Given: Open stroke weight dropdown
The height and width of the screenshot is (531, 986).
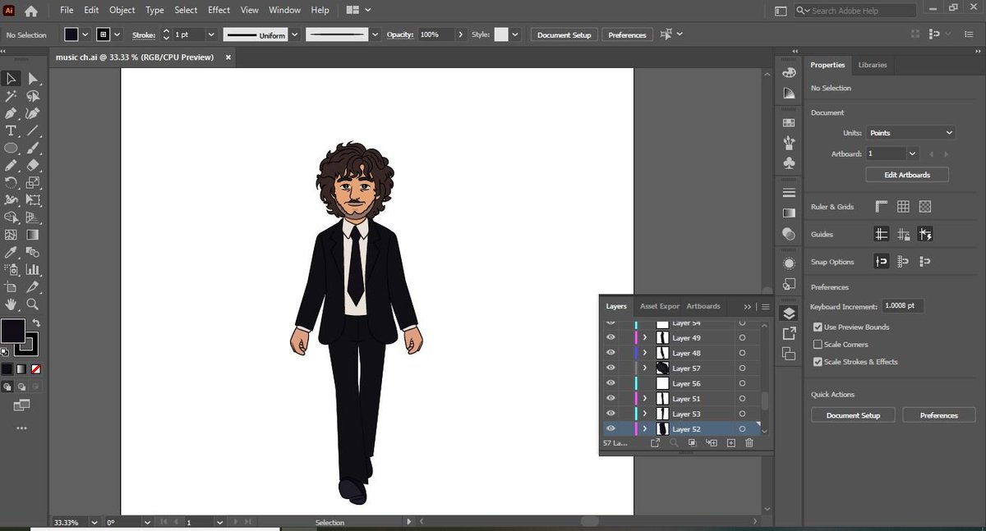Looking at the screenshot, I should coord(210,34).
